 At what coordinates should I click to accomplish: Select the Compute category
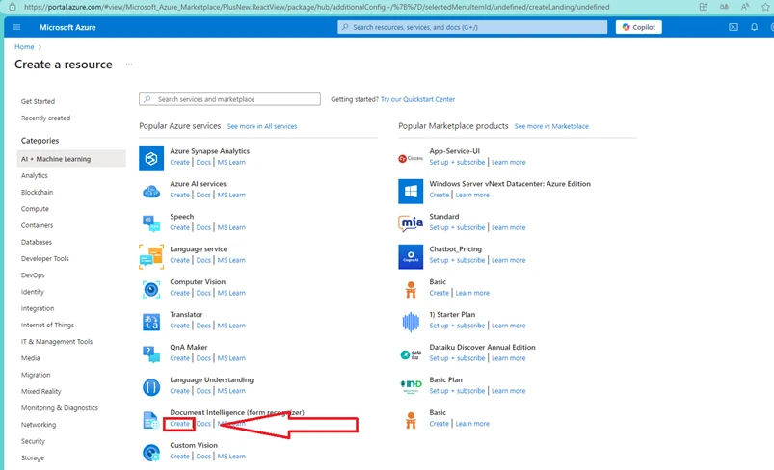35,209
